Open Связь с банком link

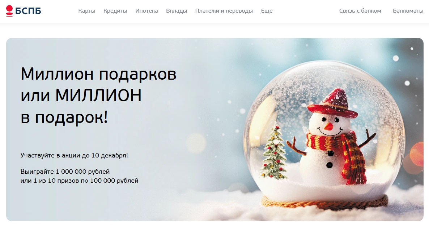[360, 11]
